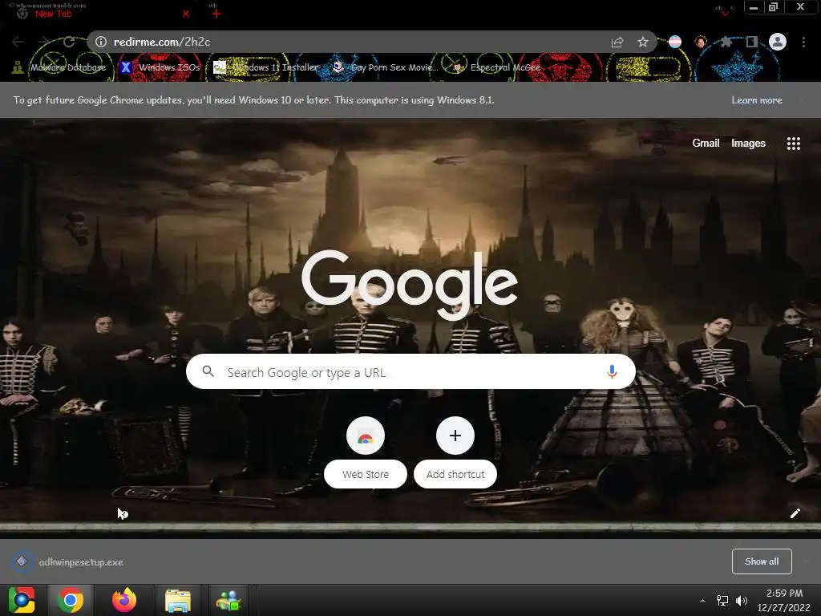Share this page using the share icon
Image resolution: width=821 pixels, height=616 pixels.
[x=617, y=43]
